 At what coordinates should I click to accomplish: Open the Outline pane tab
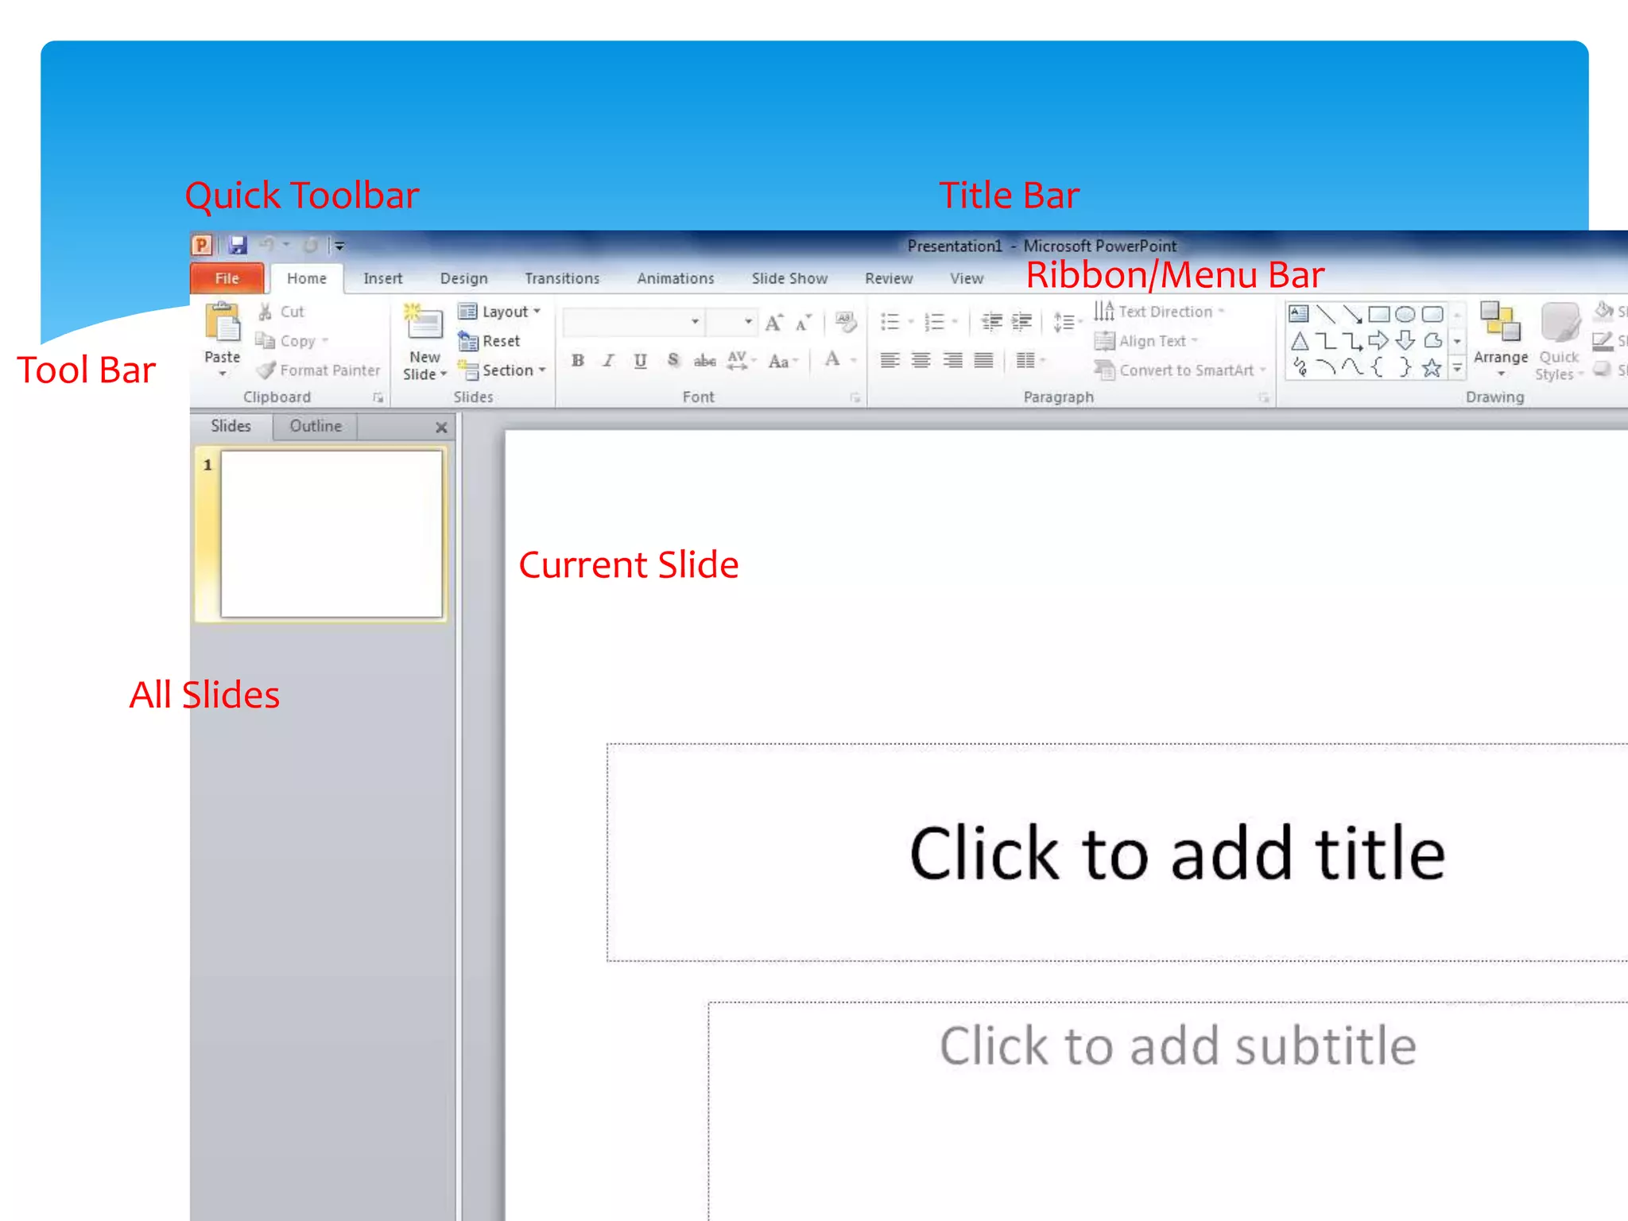pyautogui.click(x=316, y=426)
